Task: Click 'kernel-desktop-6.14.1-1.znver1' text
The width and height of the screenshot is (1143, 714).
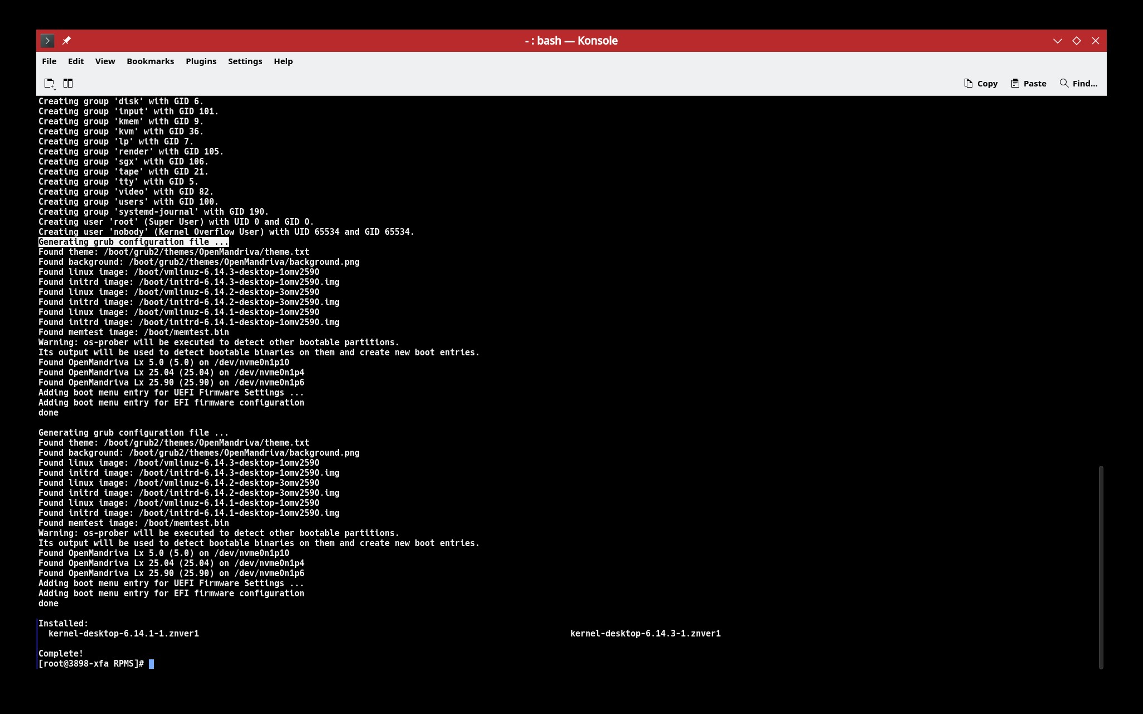Action: click(124, 634)
